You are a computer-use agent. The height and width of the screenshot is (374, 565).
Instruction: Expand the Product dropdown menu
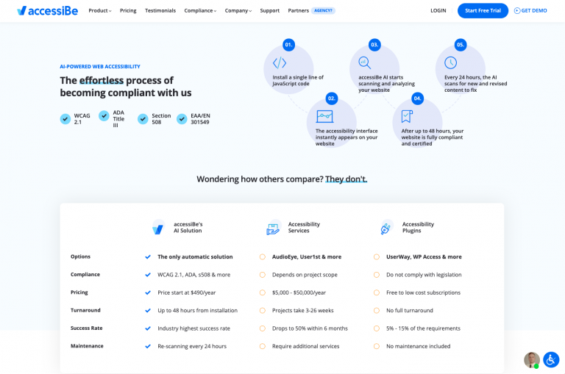coord(100,11)
